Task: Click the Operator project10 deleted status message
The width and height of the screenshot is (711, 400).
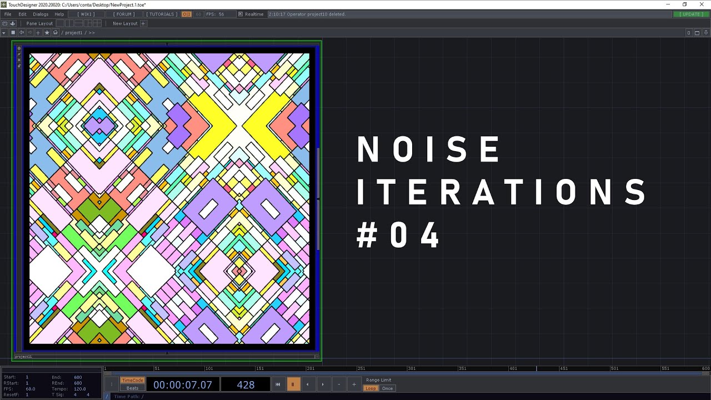Action: (x=307, y=14)
